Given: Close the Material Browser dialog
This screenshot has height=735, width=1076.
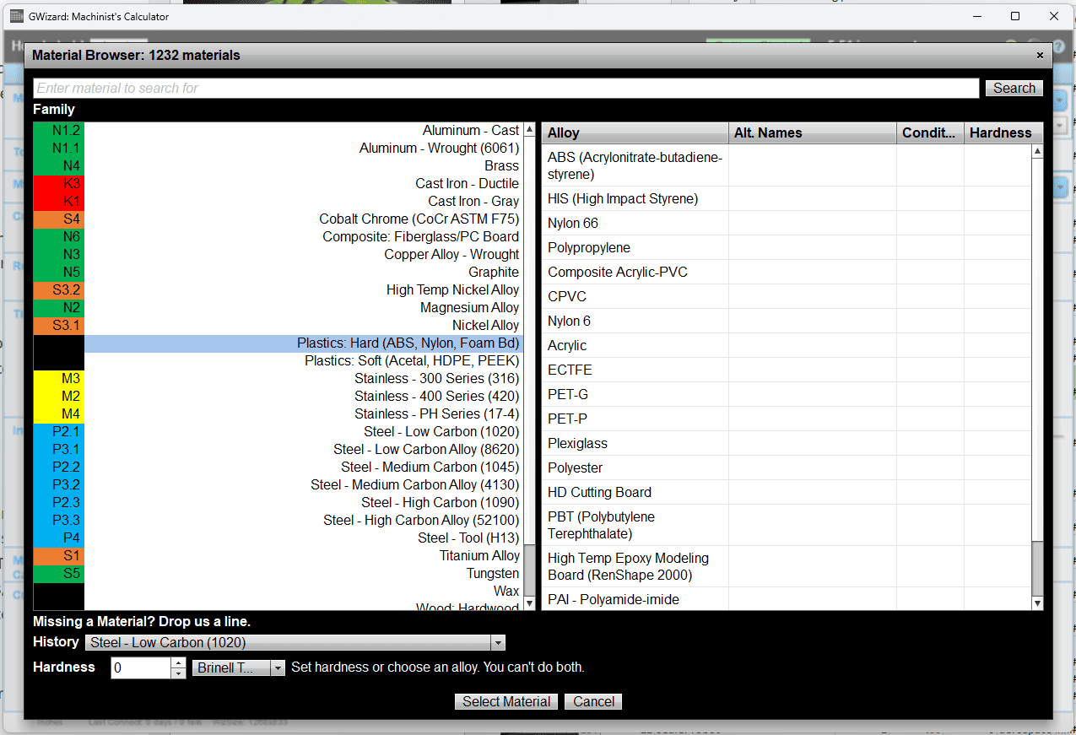Looking at the screenshot, I should [x=1040, y=56].
